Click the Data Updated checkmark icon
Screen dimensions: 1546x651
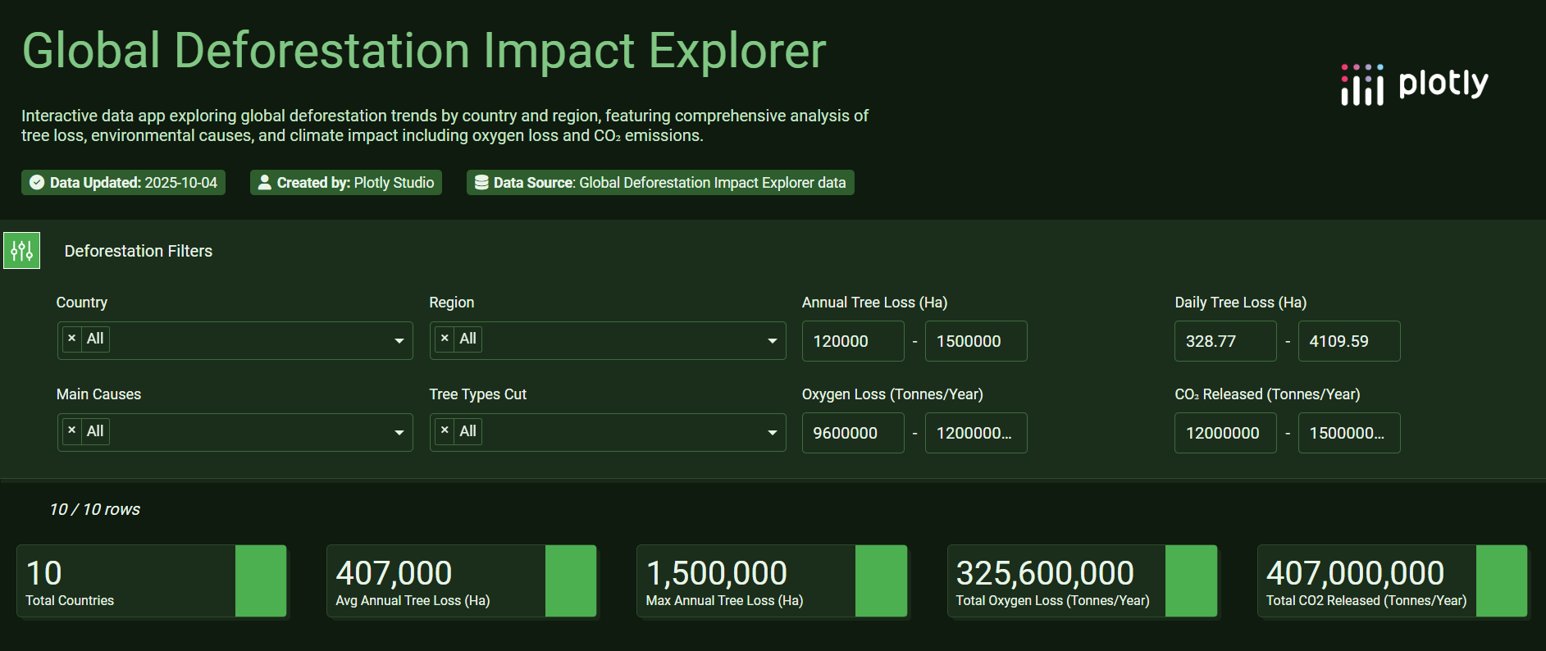coord(37,183)
